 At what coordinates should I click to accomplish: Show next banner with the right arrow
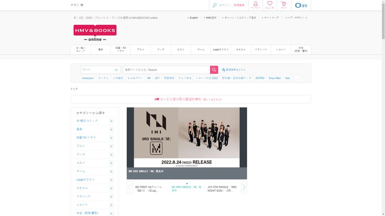[244, 188]
